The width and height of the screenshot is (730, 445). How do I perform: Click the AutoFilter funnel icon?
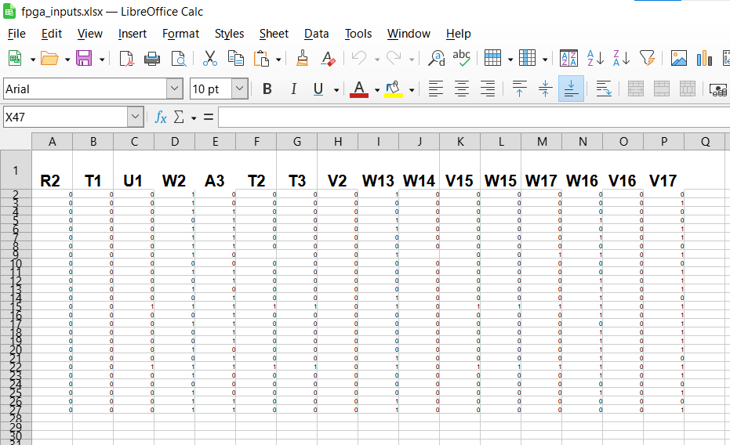coord(647,58)
